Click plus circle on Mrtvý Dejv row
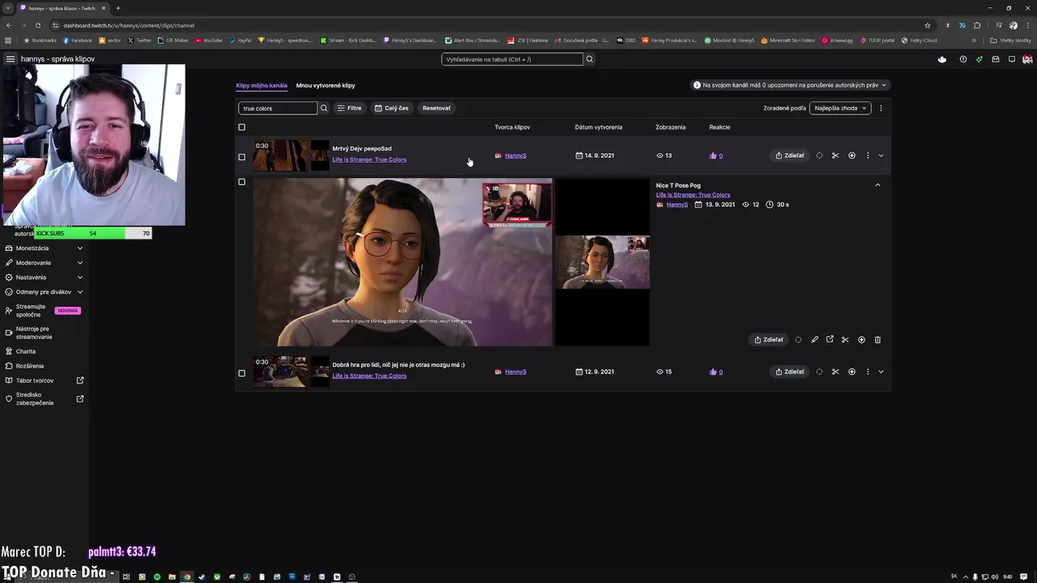Viewport: 1037px width, 583px height. pyautogui.click(x=851, y=155)
